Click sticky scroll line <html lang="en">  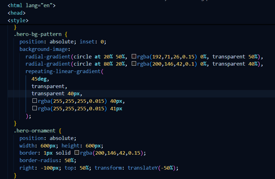[x=32, y=5]
